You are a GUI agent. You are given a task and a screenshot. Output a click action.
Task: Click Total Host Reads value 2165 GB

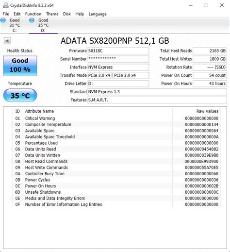(x=210, y=51)
